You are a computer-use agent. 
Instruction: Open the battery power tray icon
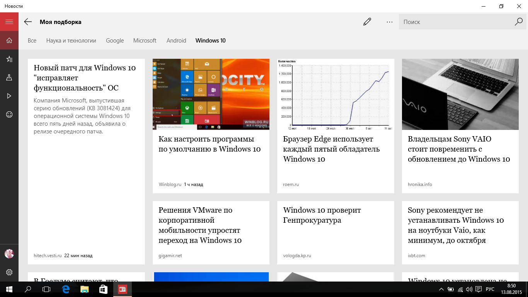pyautogui.click(x=451, y=289)
